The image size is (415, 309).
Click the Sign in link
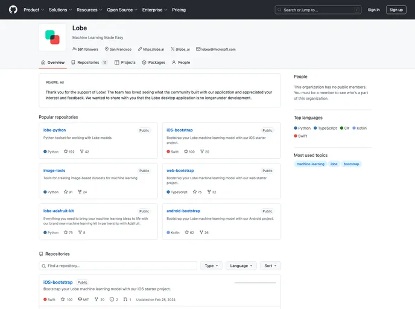point(373,10)
